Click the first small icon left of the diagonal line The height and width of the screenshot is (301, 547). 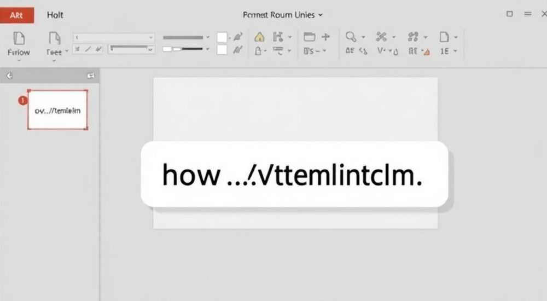(x=78, y=49)
